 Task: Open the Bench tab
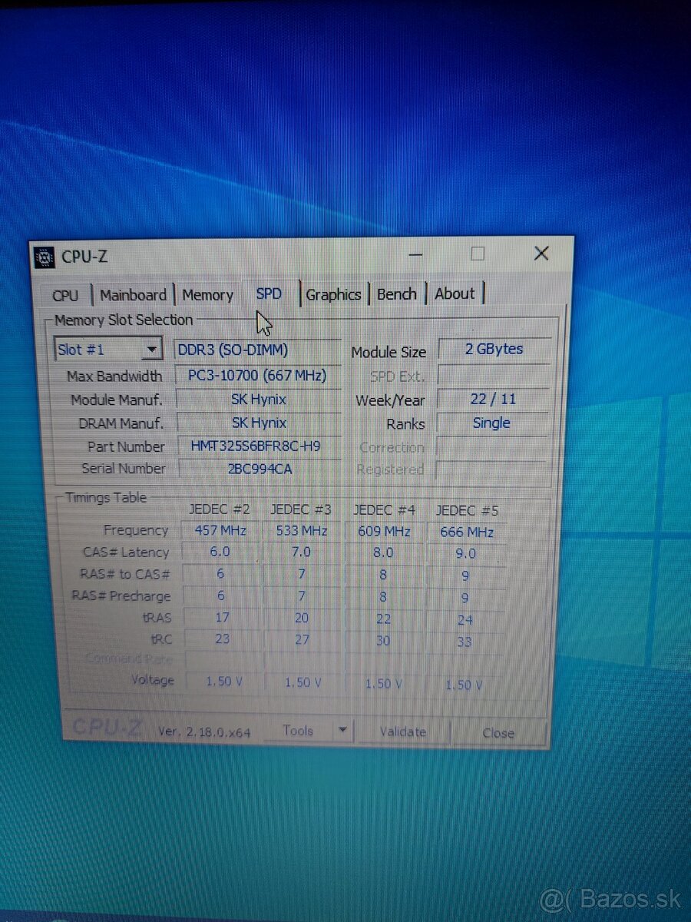tap(397, 293)
